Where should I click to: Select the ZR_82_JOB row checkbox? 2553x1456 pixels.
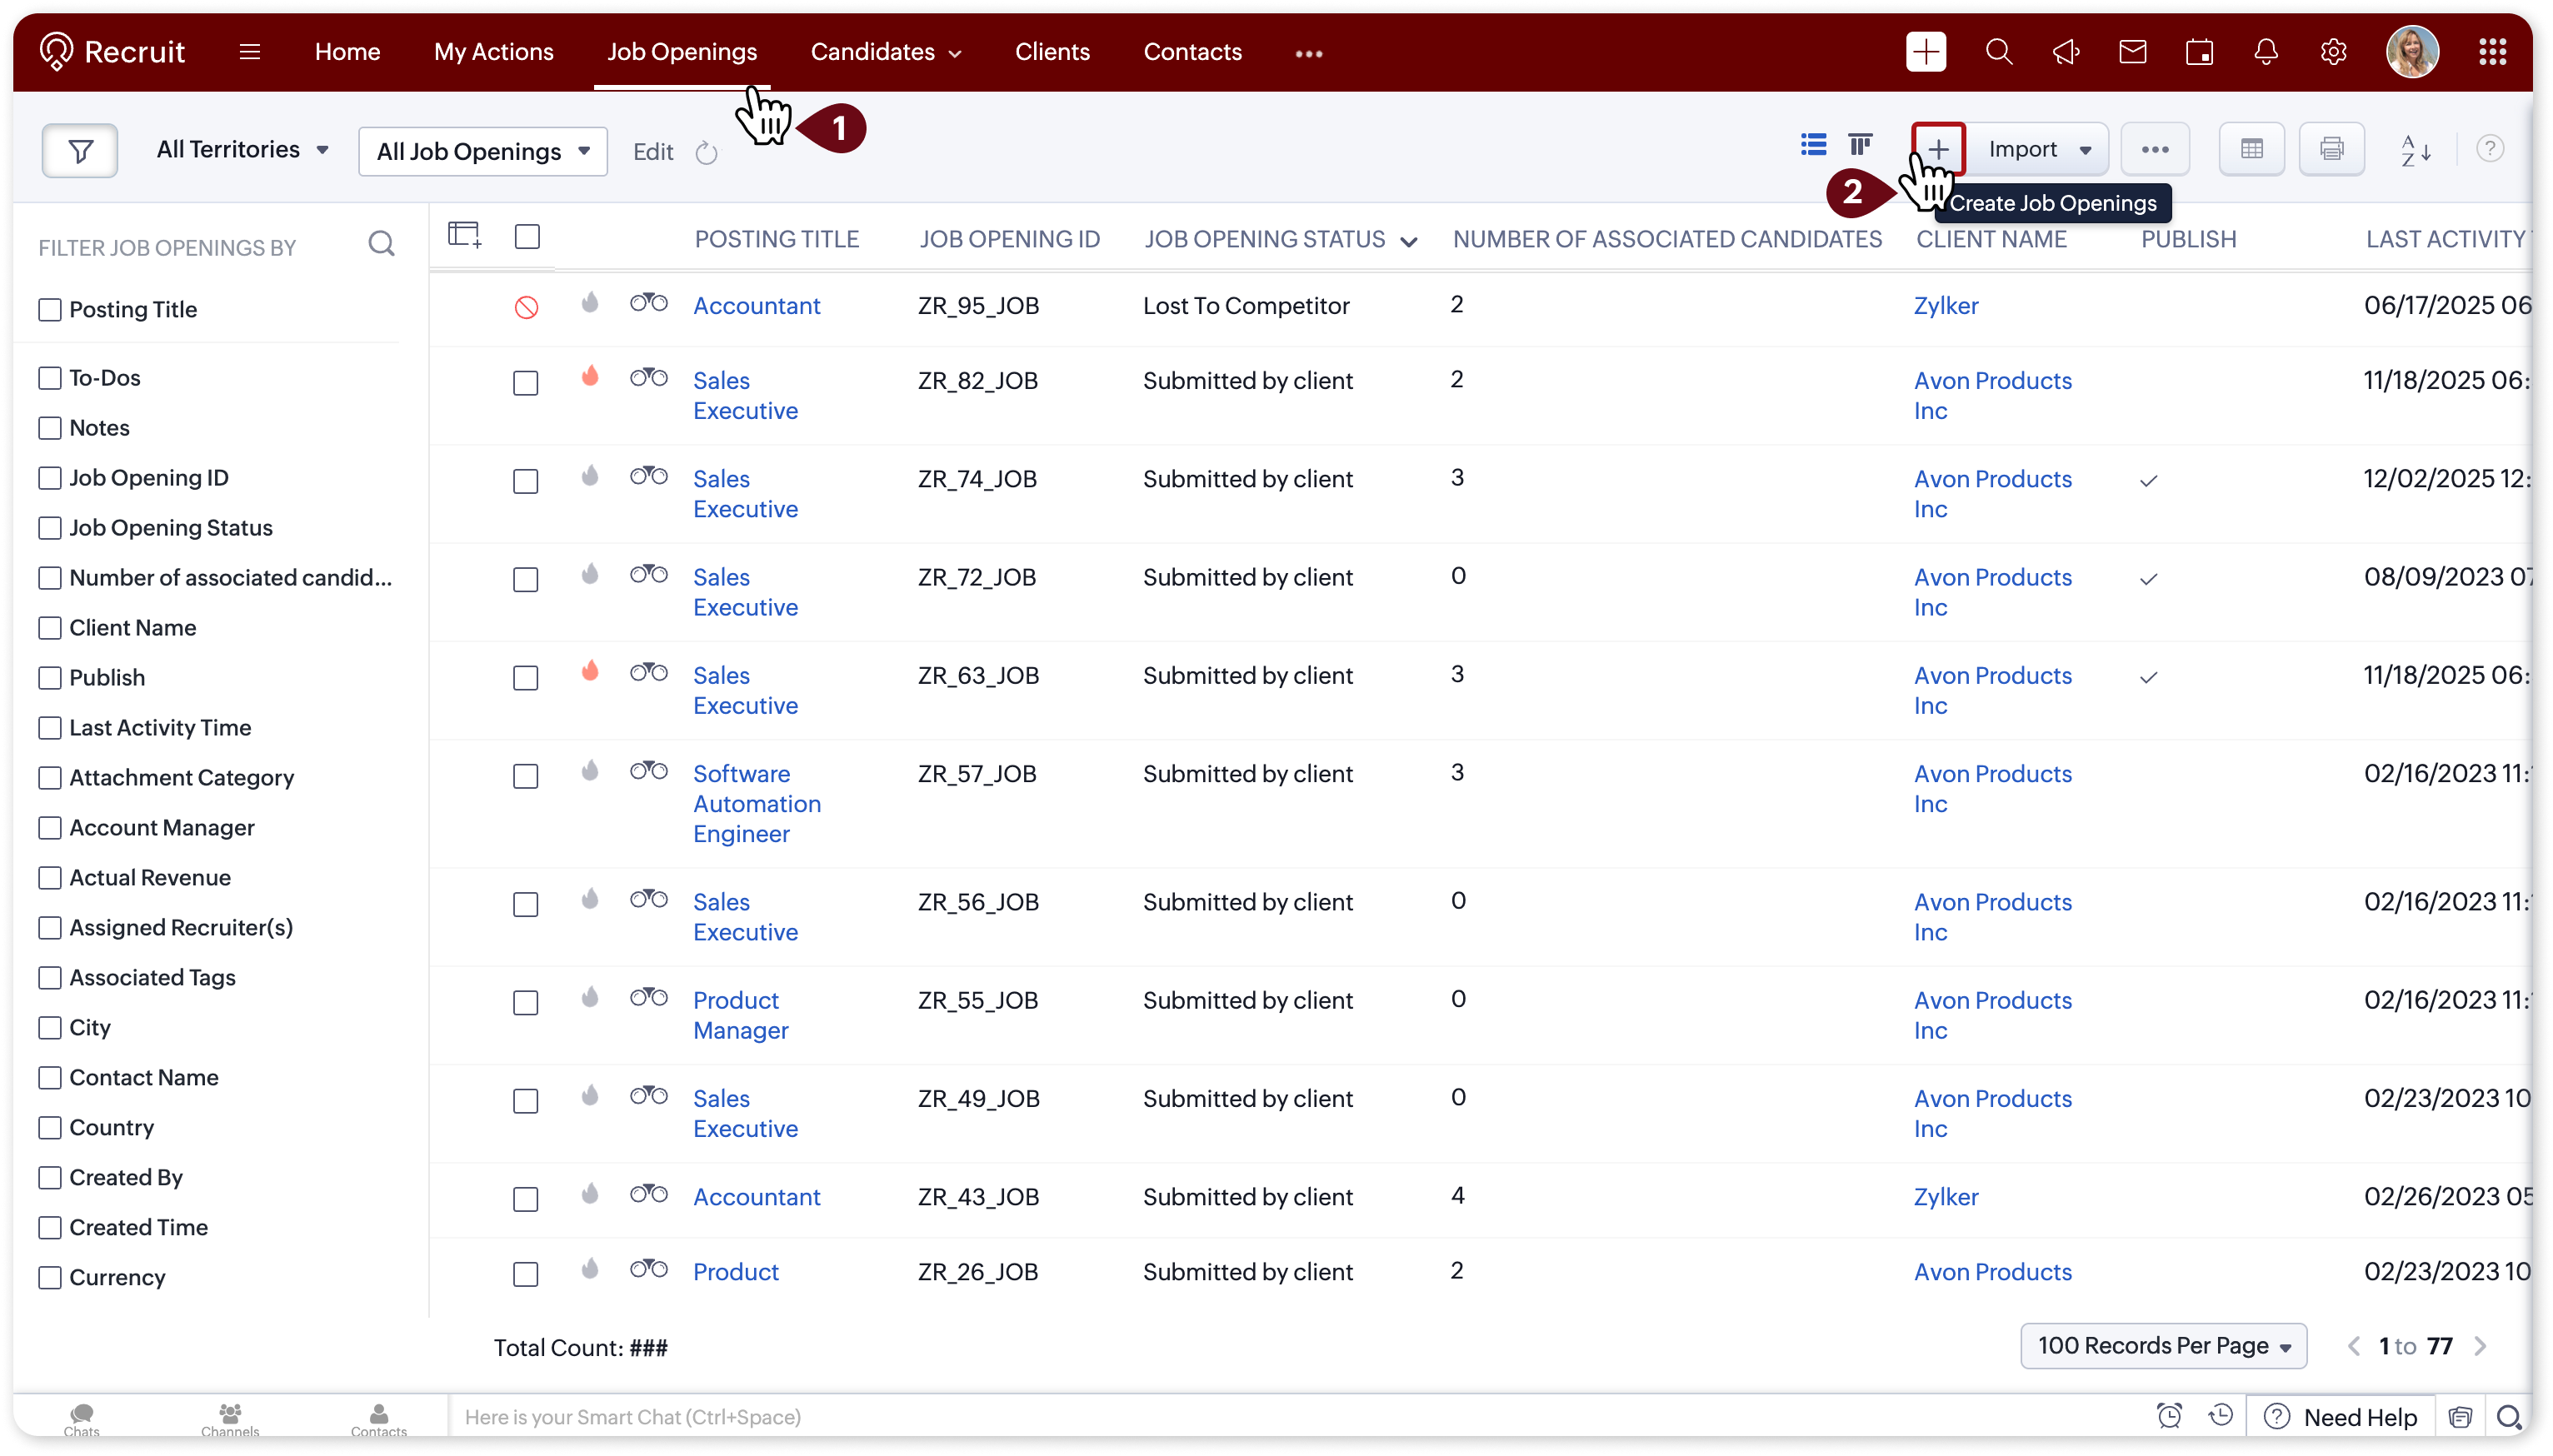pyautogui.click(x=525, y=383)
